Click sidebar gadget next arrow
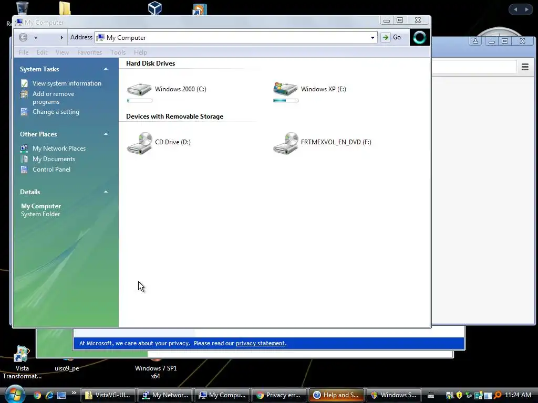Viewport: 538px width, 403px height. pyautogui.click(x=526, y=9)
